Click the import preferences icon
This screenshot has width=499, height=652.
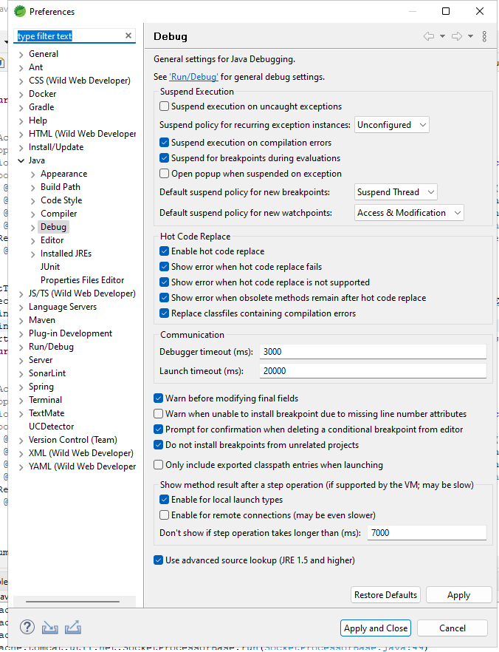[49, 627]
